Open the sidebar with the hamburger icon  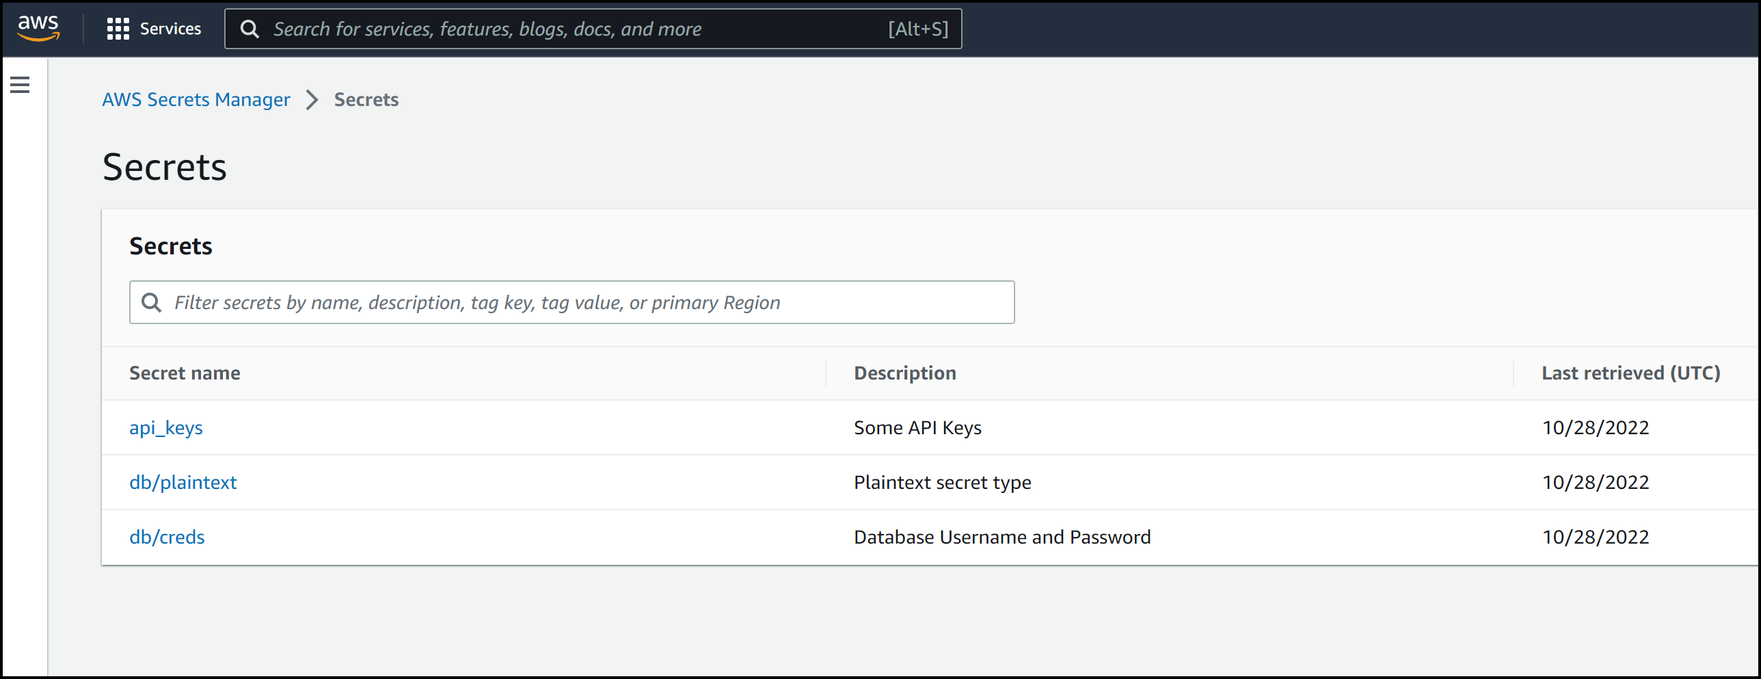19,84
